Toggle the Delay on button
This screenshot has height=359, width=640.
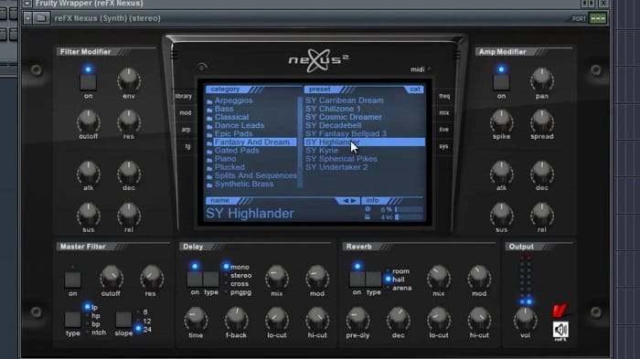pyautogui.click(x=195, y=279)
